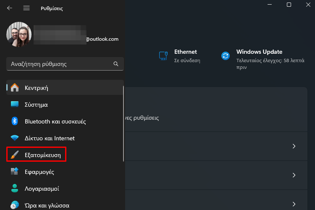Click the Κεντρική house icon
315x210 pixels.
[15, 88]
